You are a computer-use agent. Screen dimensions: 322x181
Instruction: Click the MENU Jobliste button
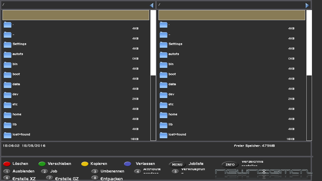pyautogui.click(x=177, y=164)
